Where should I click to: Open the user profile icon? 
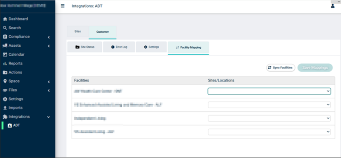[x=332, y=6]
